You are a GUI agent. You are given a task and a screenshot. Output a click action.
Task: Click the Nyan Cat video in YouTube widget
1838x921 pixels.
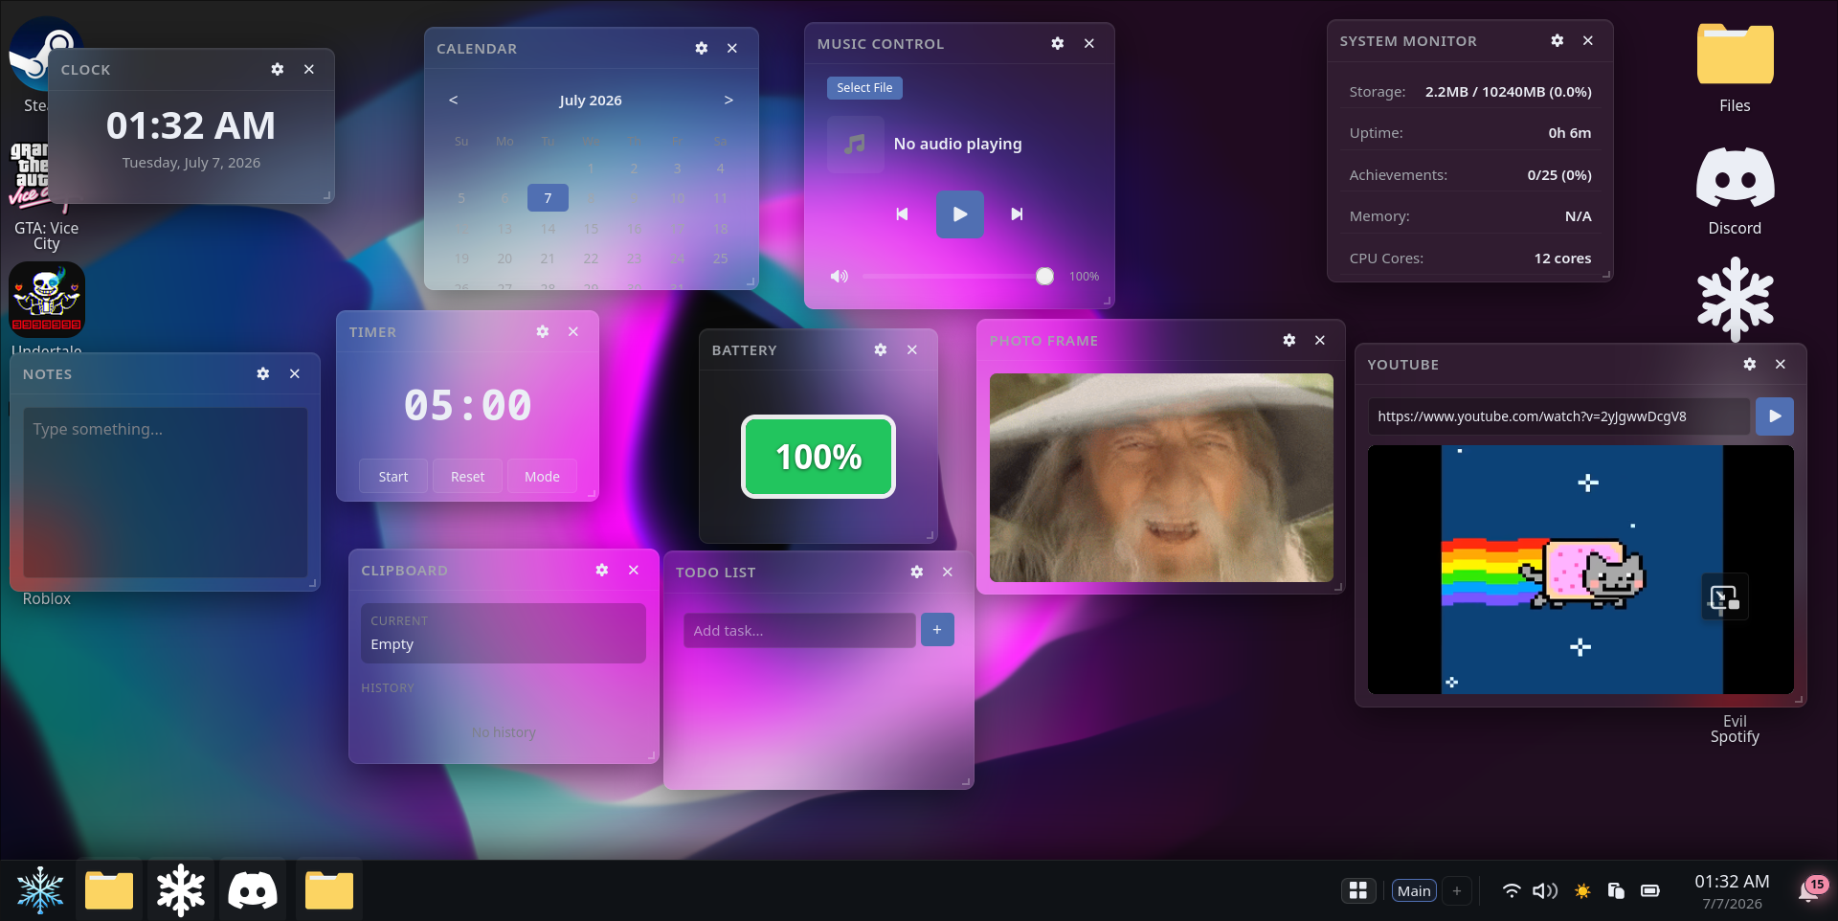[1581, 570]
